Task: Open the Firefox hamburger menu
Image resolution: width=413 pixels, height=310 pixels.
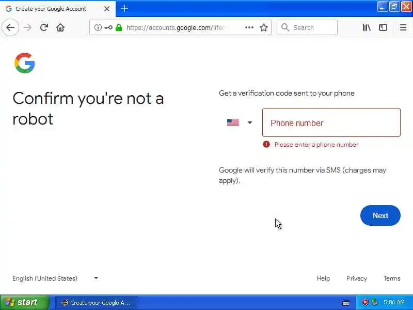Action: point(403,27)
